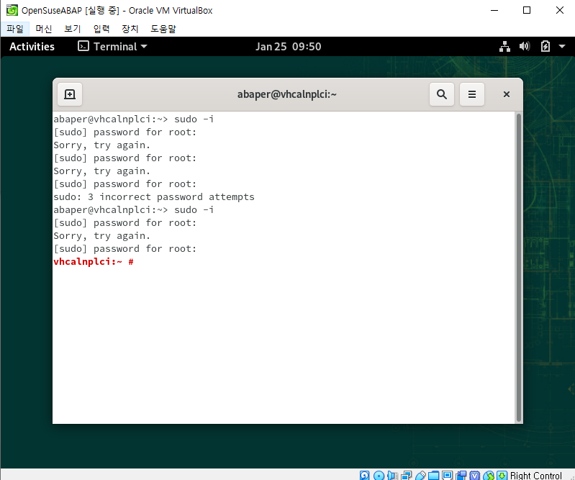This screenshot has width=575, height=480.
Task: Open the 머신 menu
Action: (x=44, y=29)
